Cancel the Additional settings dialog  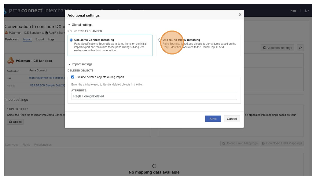click(232, 119)
